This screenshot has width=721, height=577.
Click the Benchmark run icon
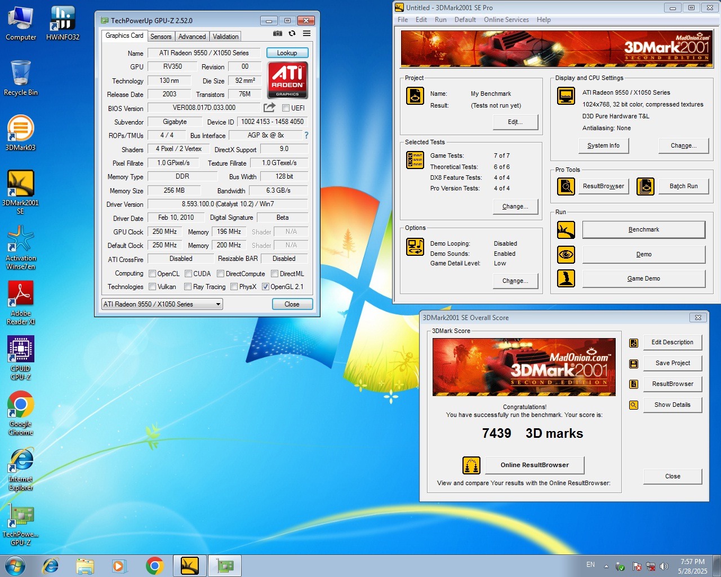(x=566, y=230)
